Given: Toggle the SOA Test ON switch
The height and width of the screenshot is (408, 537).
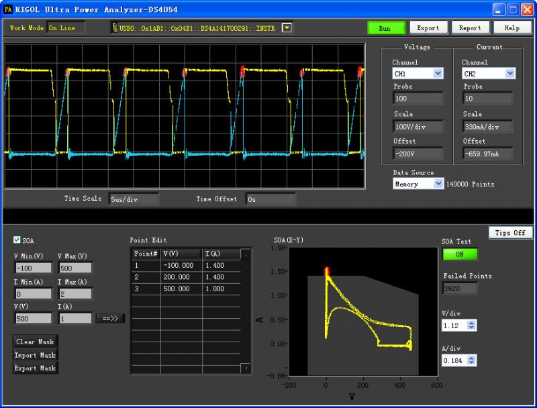Looking at the screenshot, I should click(x=460, y=254).
